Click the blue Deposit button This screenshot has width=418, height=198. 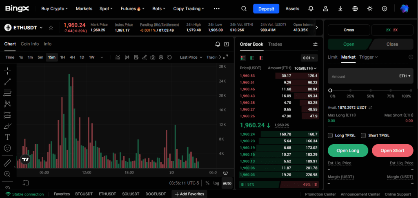pyautogui.click(x=266, y=9)
